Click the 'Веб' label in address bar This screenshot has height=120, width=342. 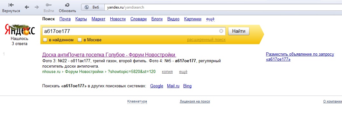[x=96, y=7]
